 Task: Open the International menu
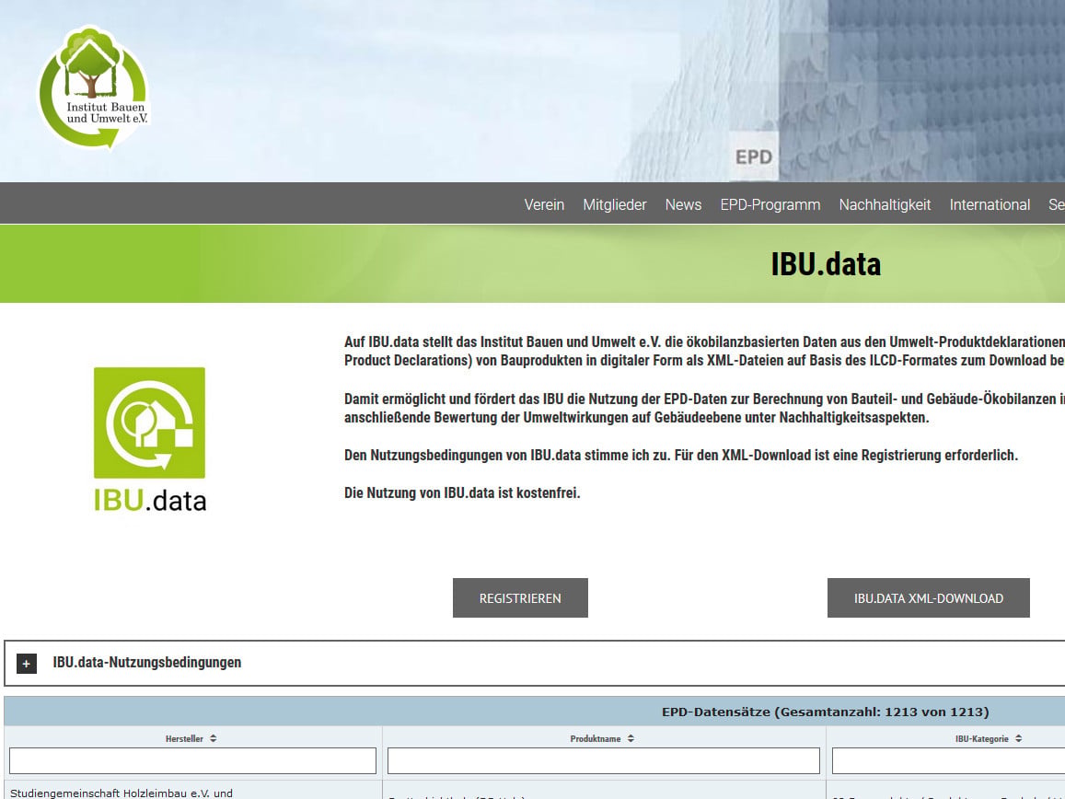point(990,204)
